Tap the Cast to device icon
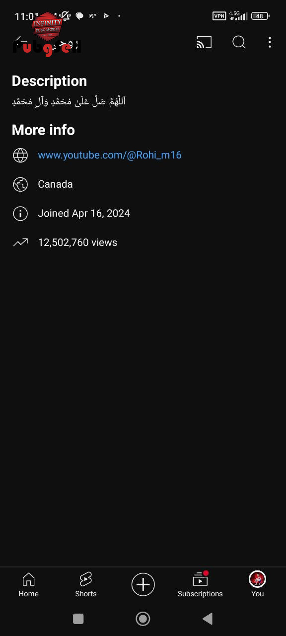 coord(204,43)
